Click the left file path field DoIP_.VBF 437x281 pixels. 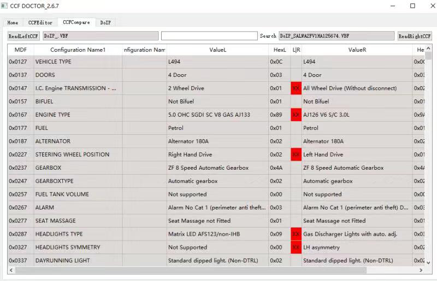(x=101, y=35)
